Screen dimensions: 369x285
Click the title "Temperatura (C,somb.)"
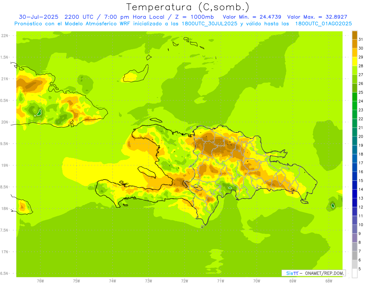coord(188,7)
